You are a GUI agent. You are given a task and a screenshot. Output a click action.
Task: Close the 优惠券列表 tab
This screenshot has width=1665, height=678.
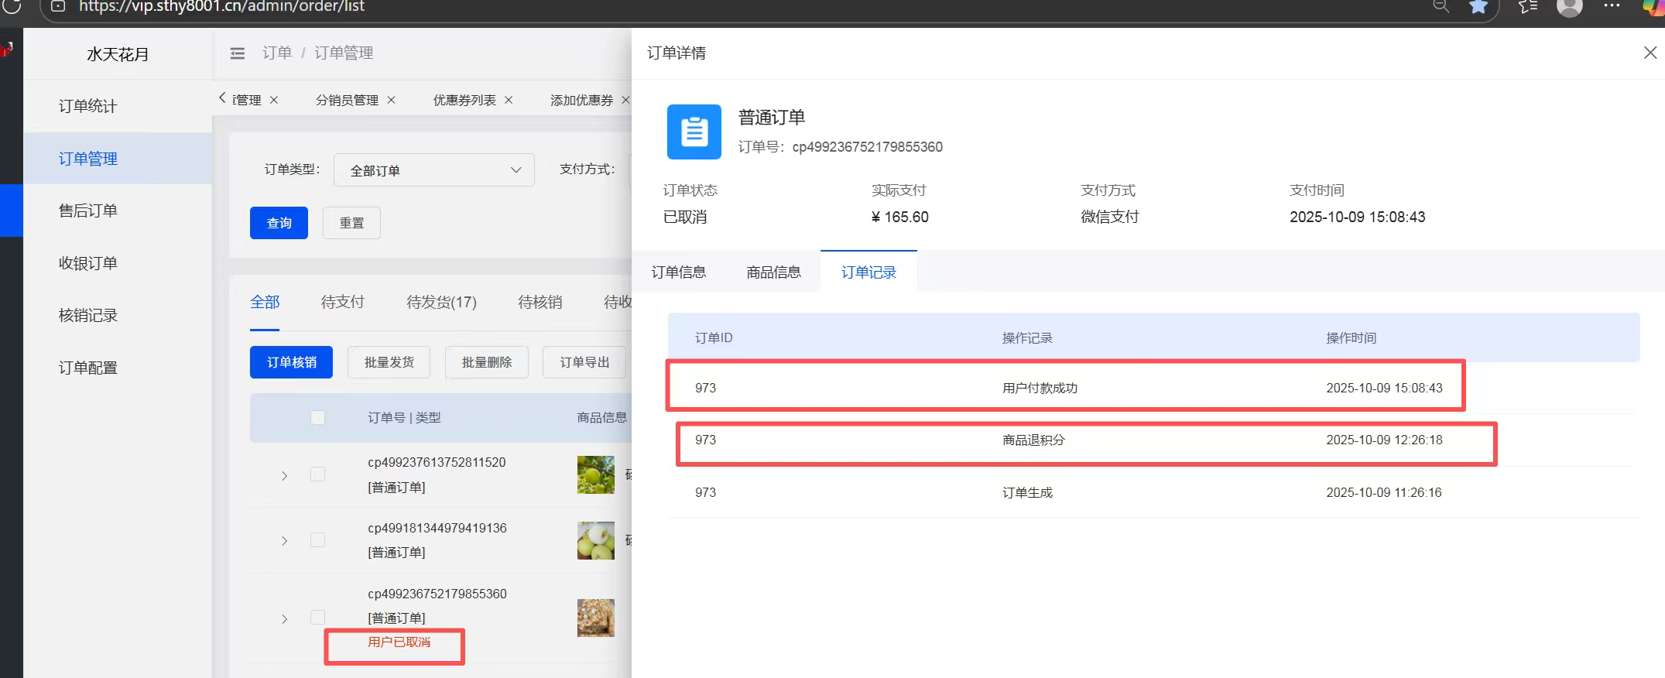tap(509, 100)
